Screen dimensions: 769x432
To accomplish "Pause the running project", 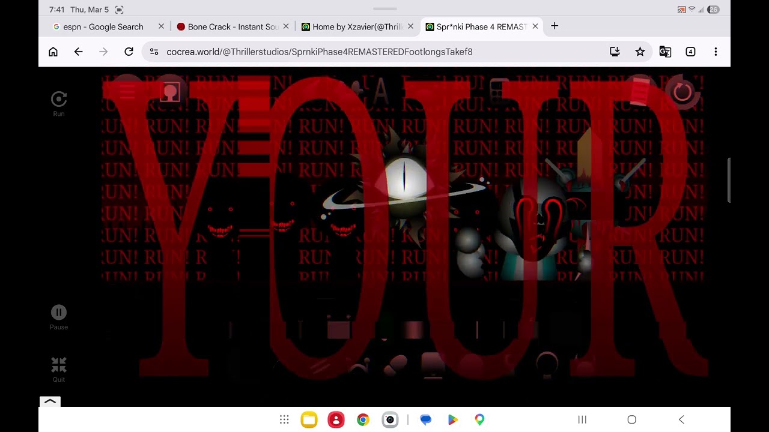I will [x=59, y=313].
